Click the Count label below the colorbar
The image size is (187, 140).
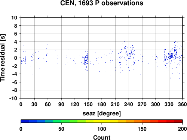point(102,137)
